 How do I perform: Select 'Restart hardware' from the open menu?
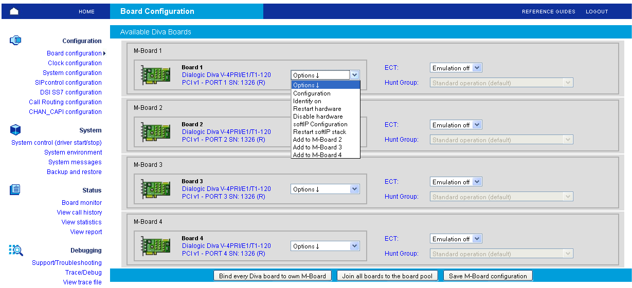[317, 109]
